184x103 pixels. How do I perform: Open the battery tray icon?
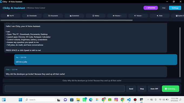(167, 100)
